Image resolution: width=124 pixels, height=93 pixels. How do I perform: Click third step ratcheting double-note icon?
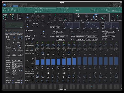(48, 73)
